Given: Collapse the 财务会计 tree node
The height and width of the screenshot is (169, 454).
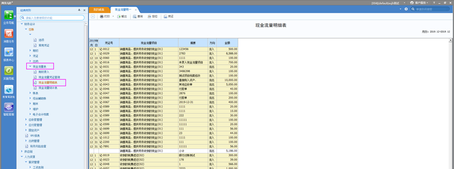Looking at the screenshot, I should pyautogui.click(x=22, y=24).
